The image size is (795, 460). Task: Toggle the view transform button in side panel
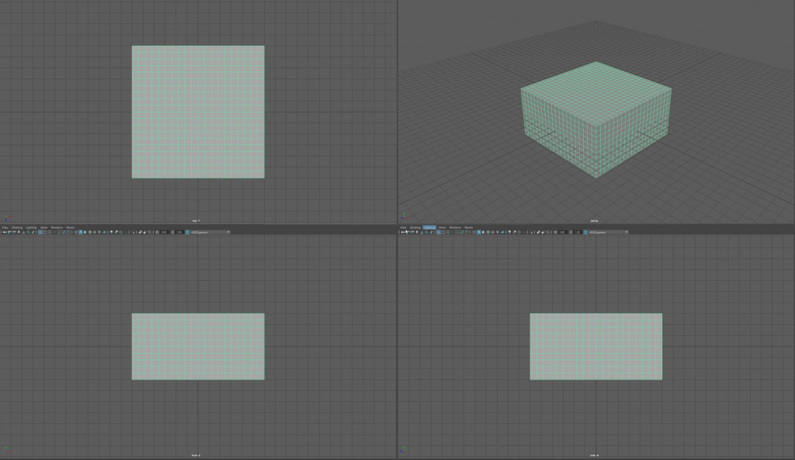pos(585,232)
